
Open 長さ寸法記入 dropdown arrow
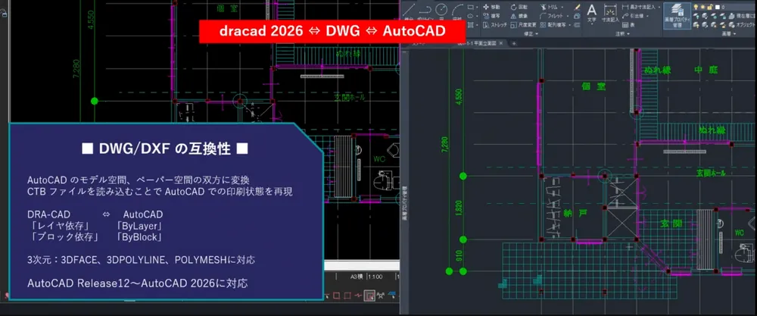[x=659, y=8]
